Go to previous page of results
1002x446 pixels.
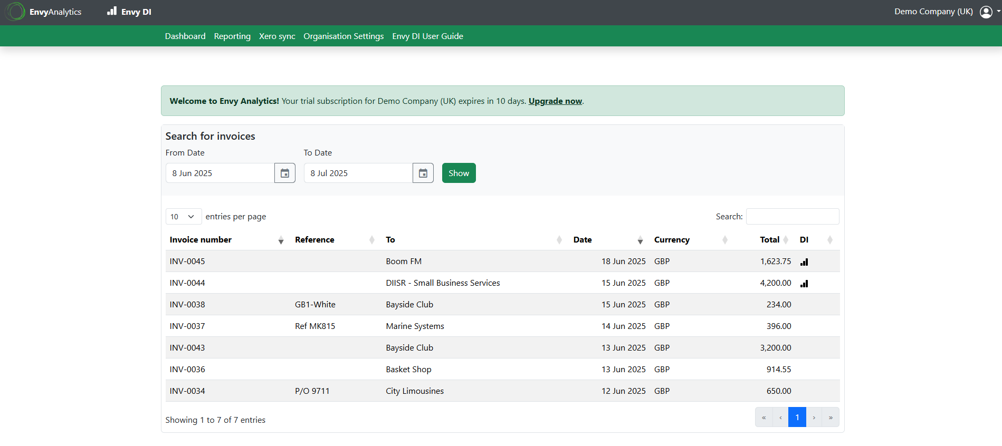780,417
